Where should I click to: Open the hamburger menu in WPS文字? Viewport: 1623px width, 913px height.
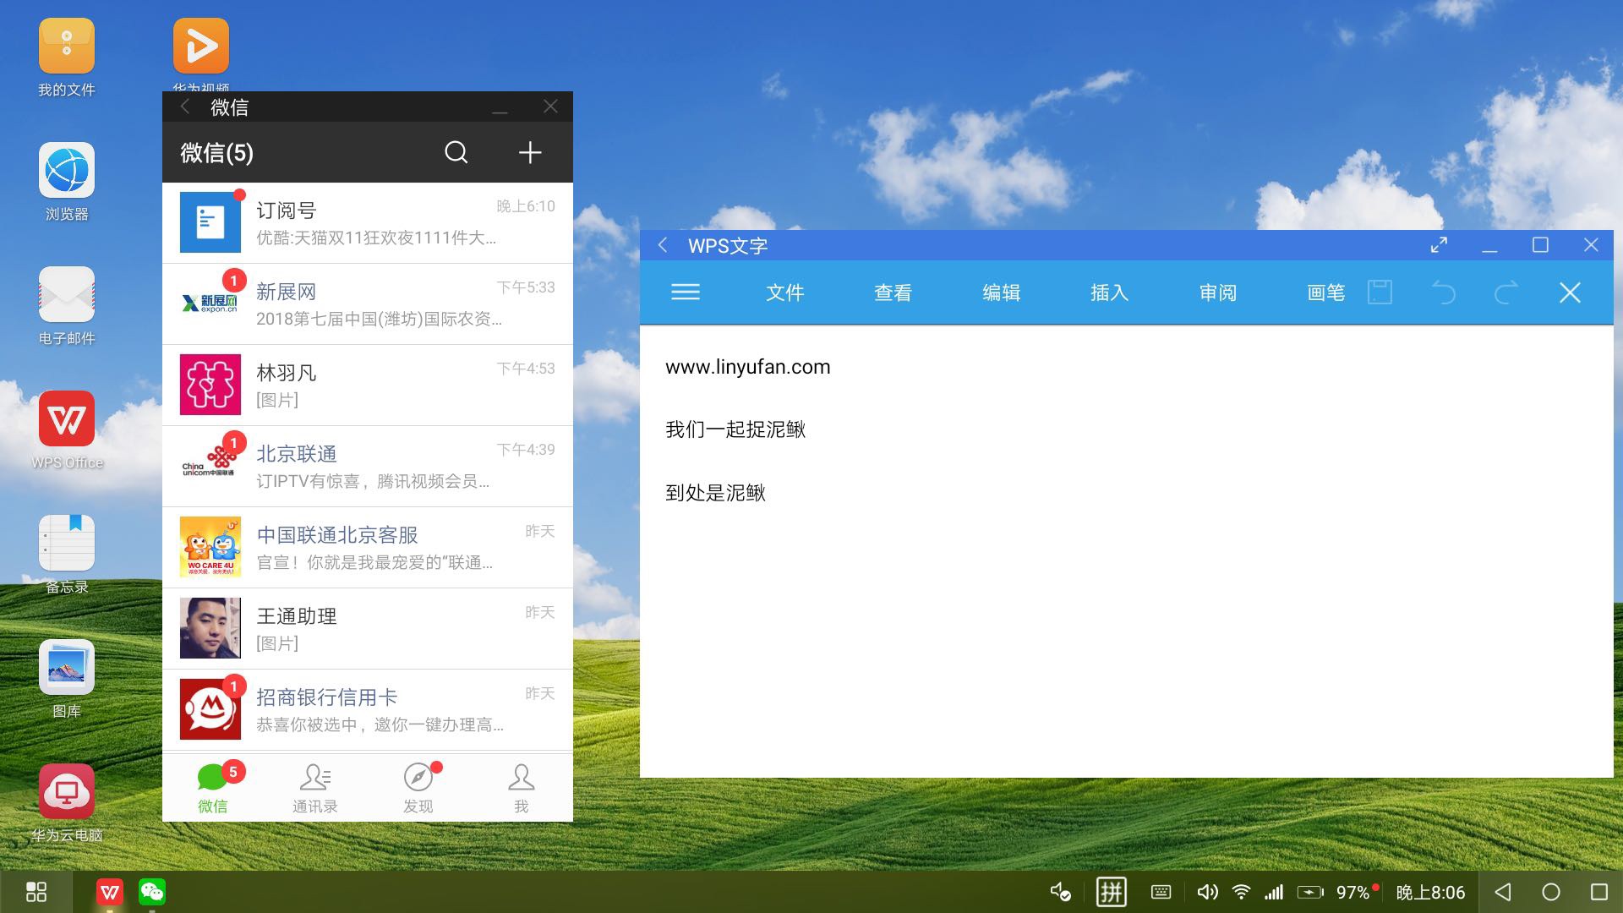coord(685,292)
